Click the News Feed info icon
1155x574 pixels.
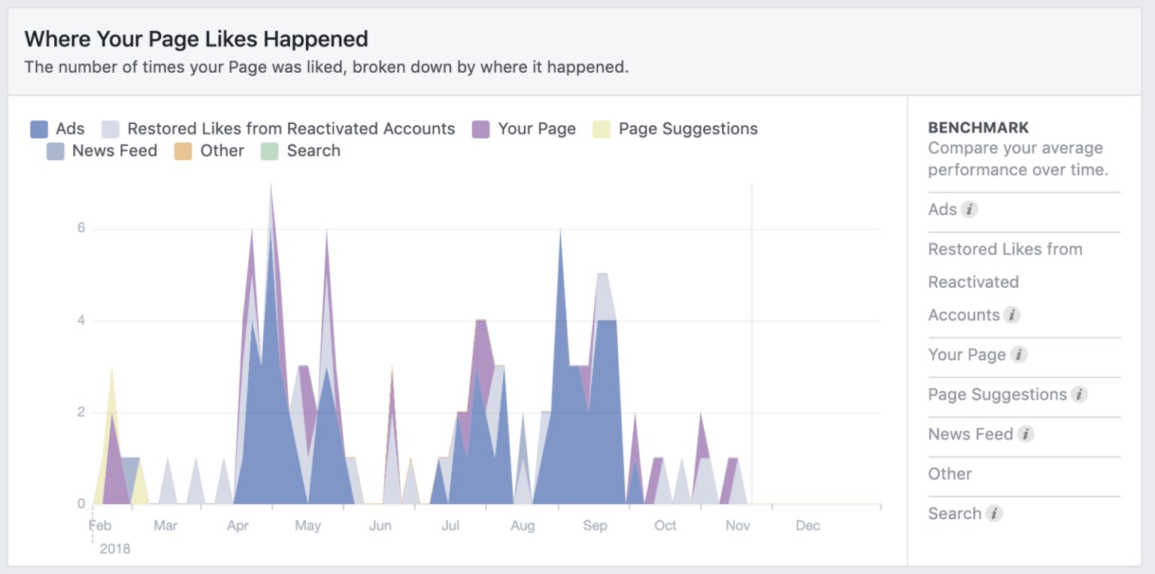1026,434
